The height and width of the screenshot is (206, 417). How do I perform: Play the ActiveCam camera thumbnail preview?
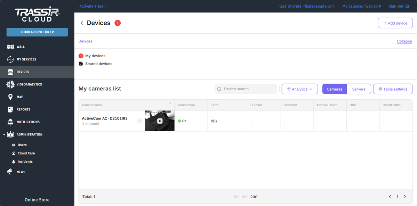(160, 121)
